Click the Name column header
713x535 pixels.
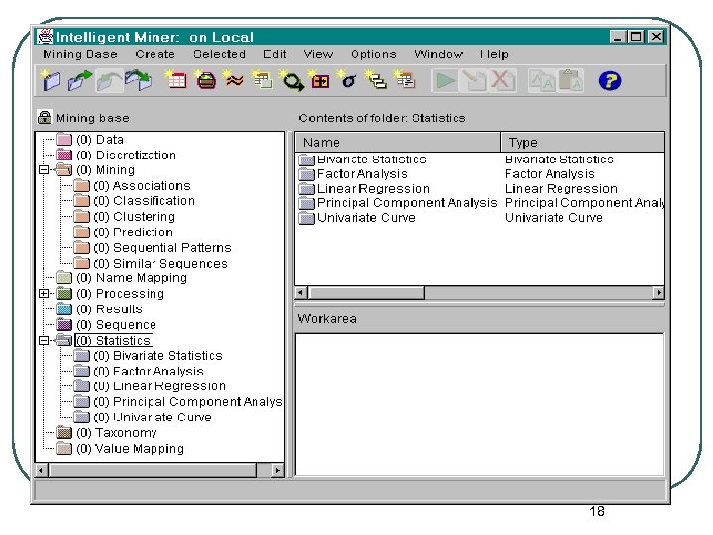pyautogui.click(x=398, y=142)
